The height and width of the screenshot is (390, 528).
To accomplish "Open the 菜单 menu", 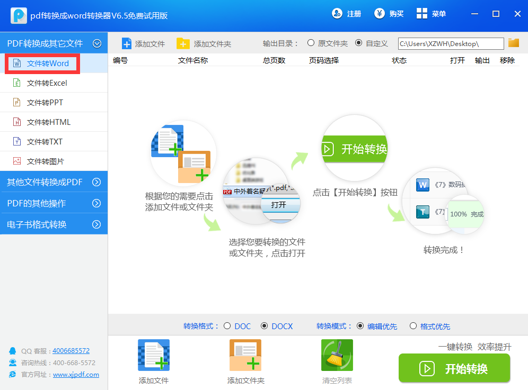I will [x=431, y=13].
